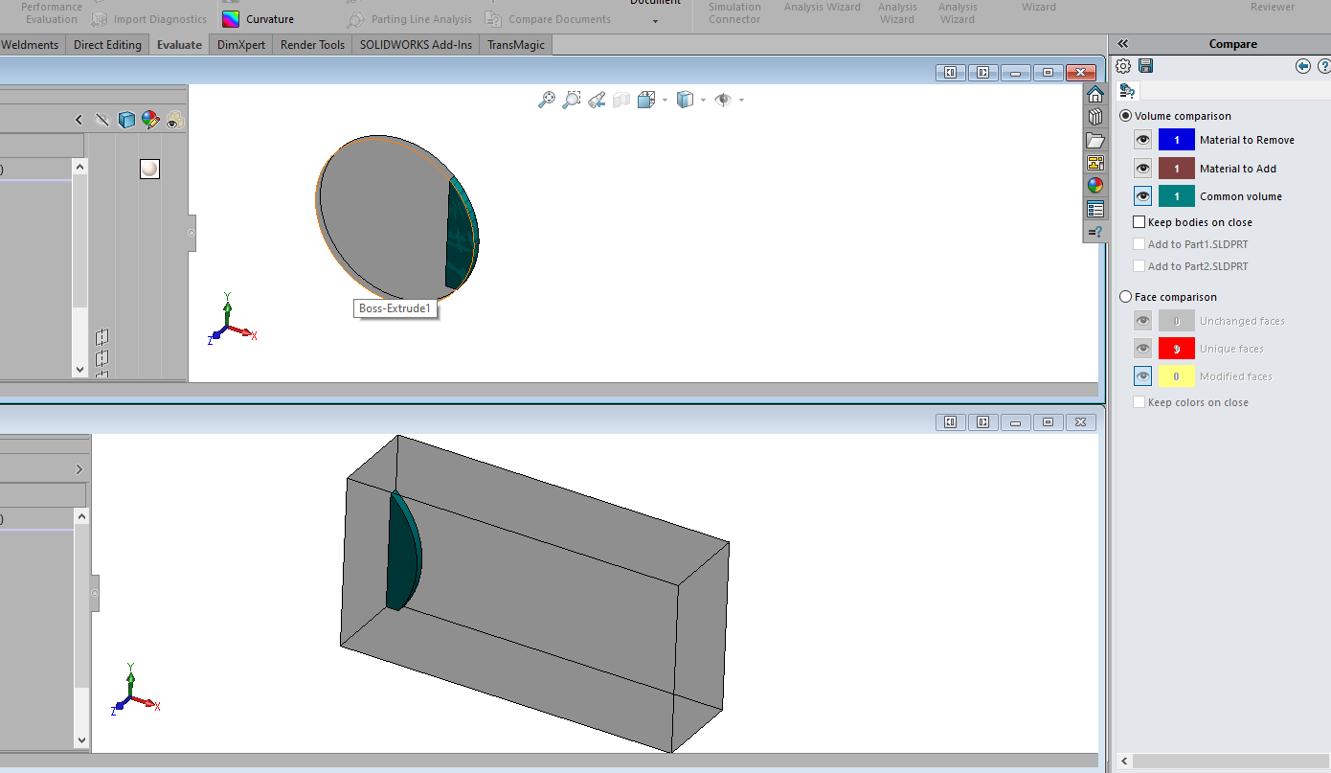
Task: Open Parting Line Analysis tool
Action: (409, 19)
